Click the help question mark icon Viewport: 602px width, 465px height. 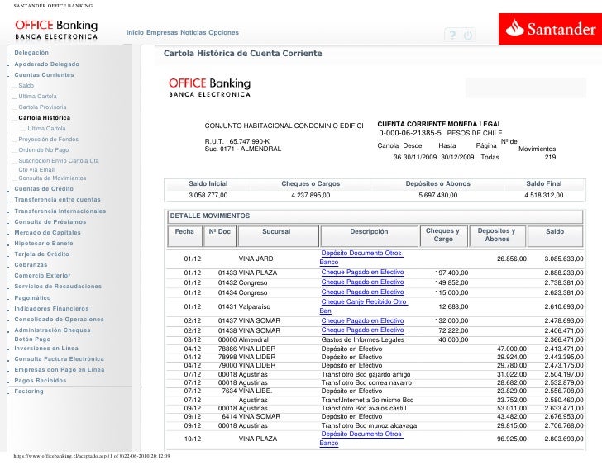pos(452,35)
